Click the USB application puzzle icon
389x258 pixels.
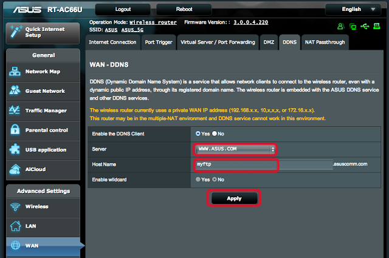[15, 149]
